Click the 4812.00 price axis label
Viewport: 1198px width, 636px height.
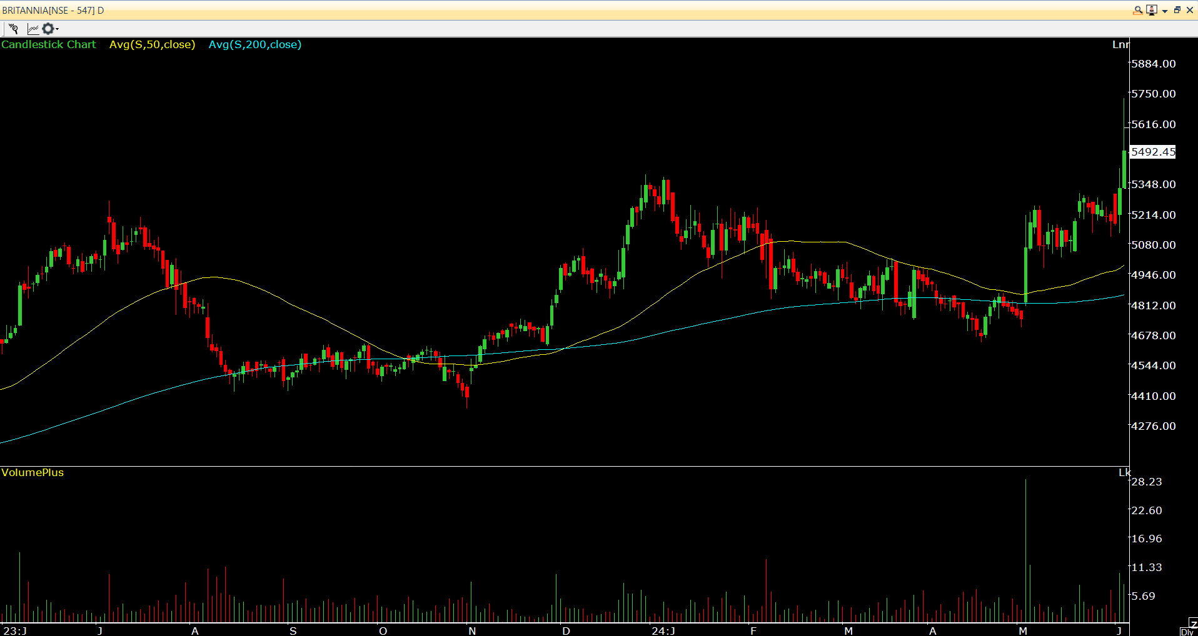pos(1154,306)
